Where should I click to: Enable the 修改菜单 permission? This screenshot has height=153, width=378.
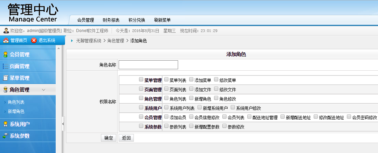pyautogui.click(x=216, y=79)
